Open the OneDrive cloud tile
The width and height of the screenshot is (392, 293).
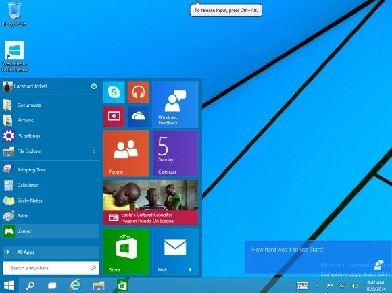coord(139,116)
